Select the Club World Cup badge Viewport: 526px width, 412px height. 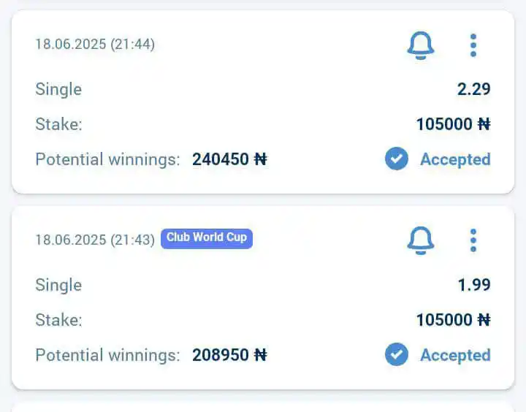click(207, 239)
